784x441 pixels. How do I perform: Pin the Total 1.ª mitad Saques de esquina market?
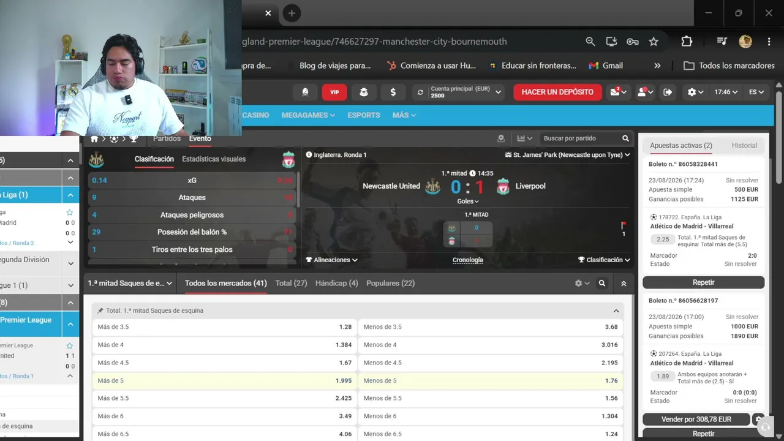tap(100, 311)
